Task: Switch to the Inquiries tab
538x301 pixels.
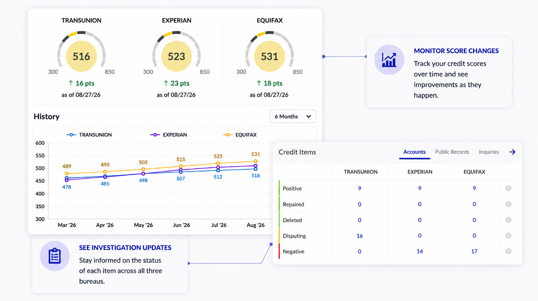Action: pyautogui.click(x=489, y=152)
